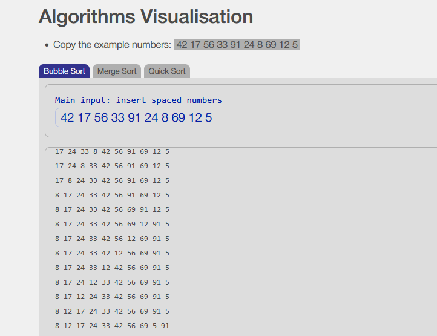Click output row '8 17 12 24 33 42 56 69 91 5'
Screen dimensions: 437x336
[112, 297]
